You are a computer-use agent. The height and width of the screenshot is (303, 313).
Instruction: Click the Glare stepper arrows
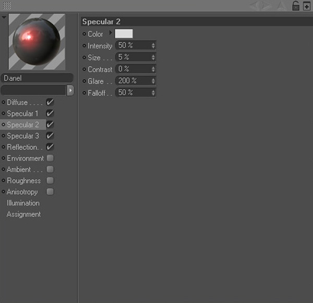click(x=153, y=81)
